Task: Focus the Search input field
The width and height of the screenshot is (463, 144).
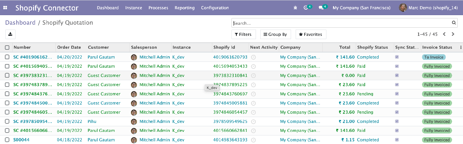Action: click(341, 23)
